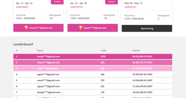Image resolution: width=186 pixels, height=98 pixels.
Task: Click ENDED badge on Apr 23 card
Action: point(111,2)
